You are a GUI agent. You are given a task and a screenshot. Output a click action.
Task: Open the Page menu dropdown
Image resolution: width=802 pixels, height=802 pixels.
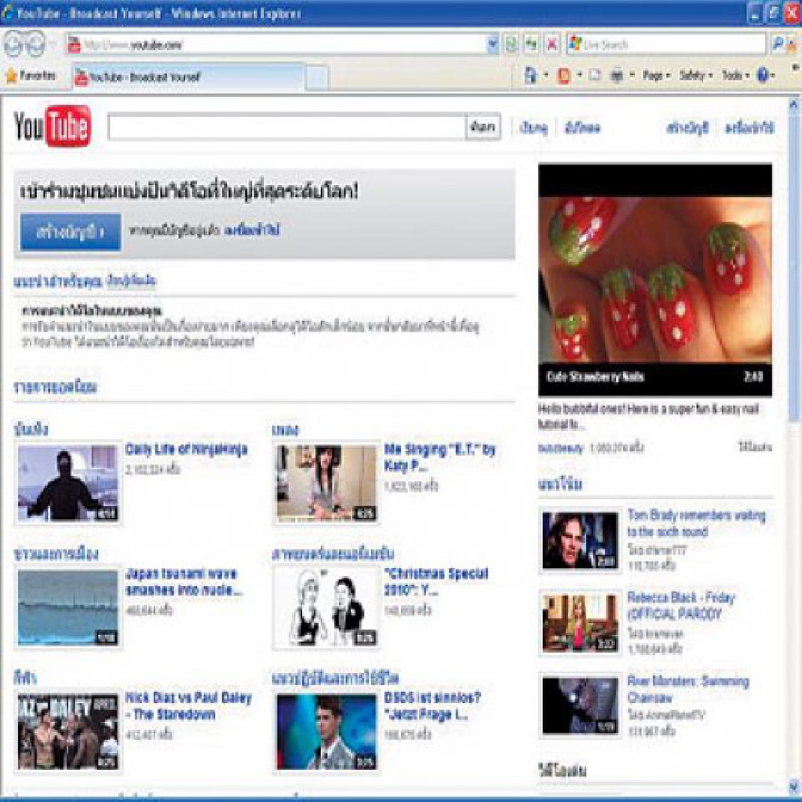(656, 76)
